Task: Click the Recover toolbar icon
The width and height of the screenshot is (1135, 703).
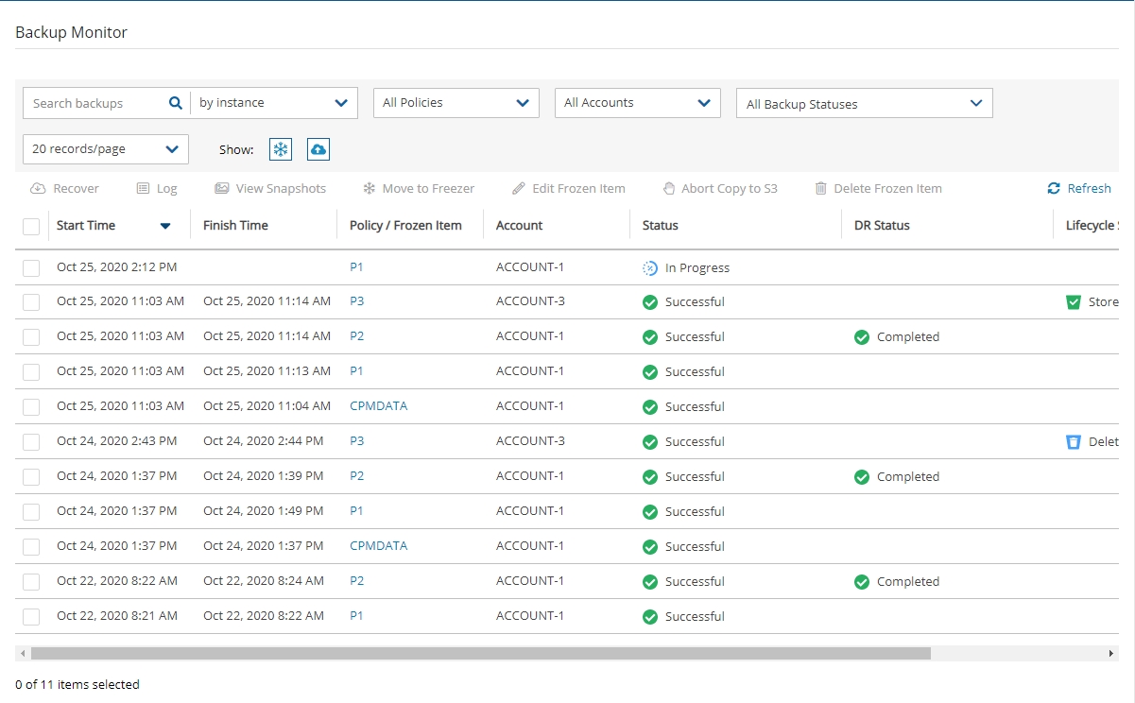Action: (38, 189)
